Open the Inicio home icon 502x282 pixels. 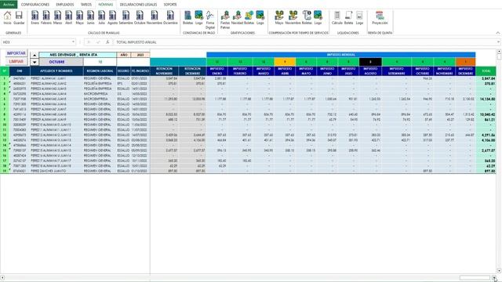(7, 17)
